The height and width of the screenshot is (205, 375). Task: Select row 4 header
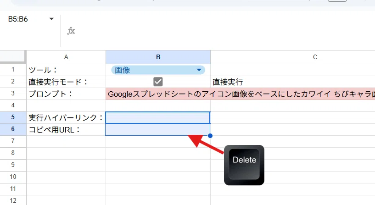pos(13,105)
